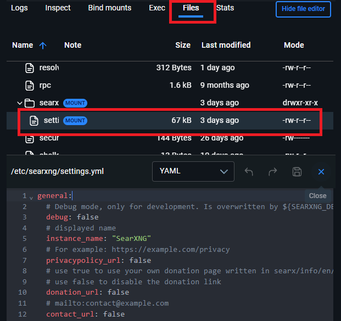Fold the general section at line 1
The width and height of the screenshot is (341, 321).
click(x=31, y=198)
